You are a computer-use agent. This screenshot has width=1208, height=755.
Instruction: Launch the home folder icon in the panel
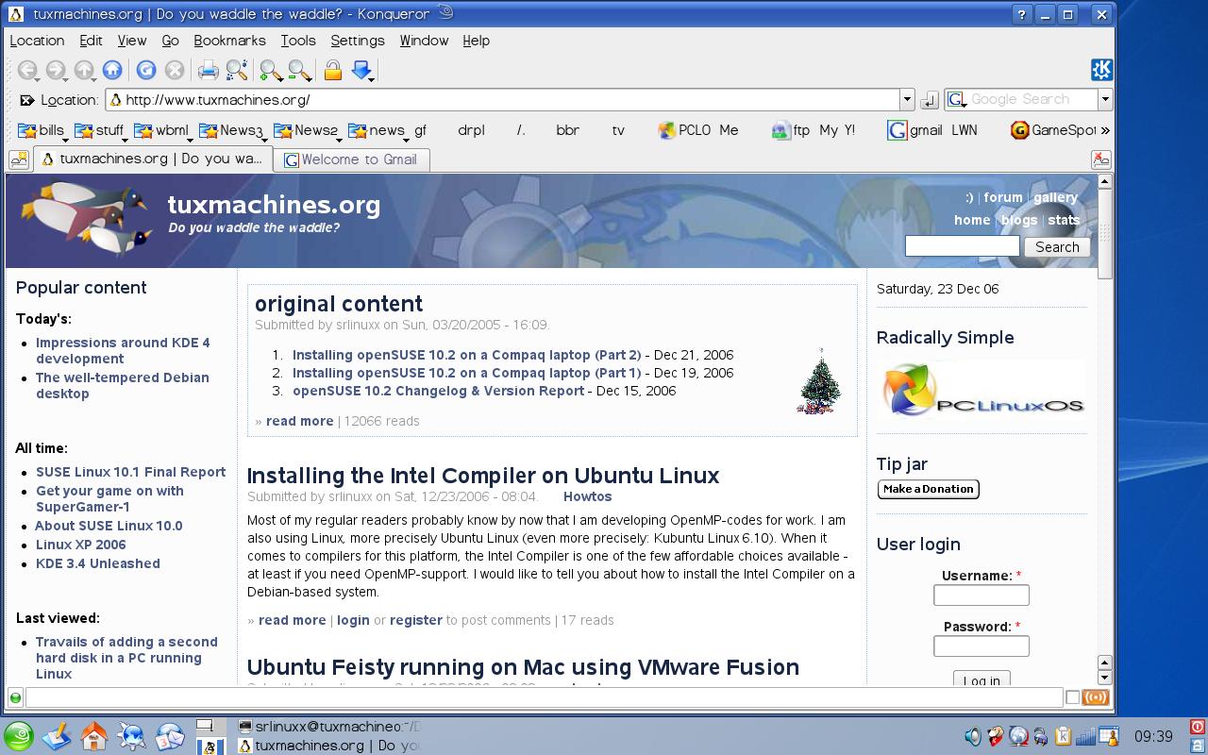pos(94,736)
